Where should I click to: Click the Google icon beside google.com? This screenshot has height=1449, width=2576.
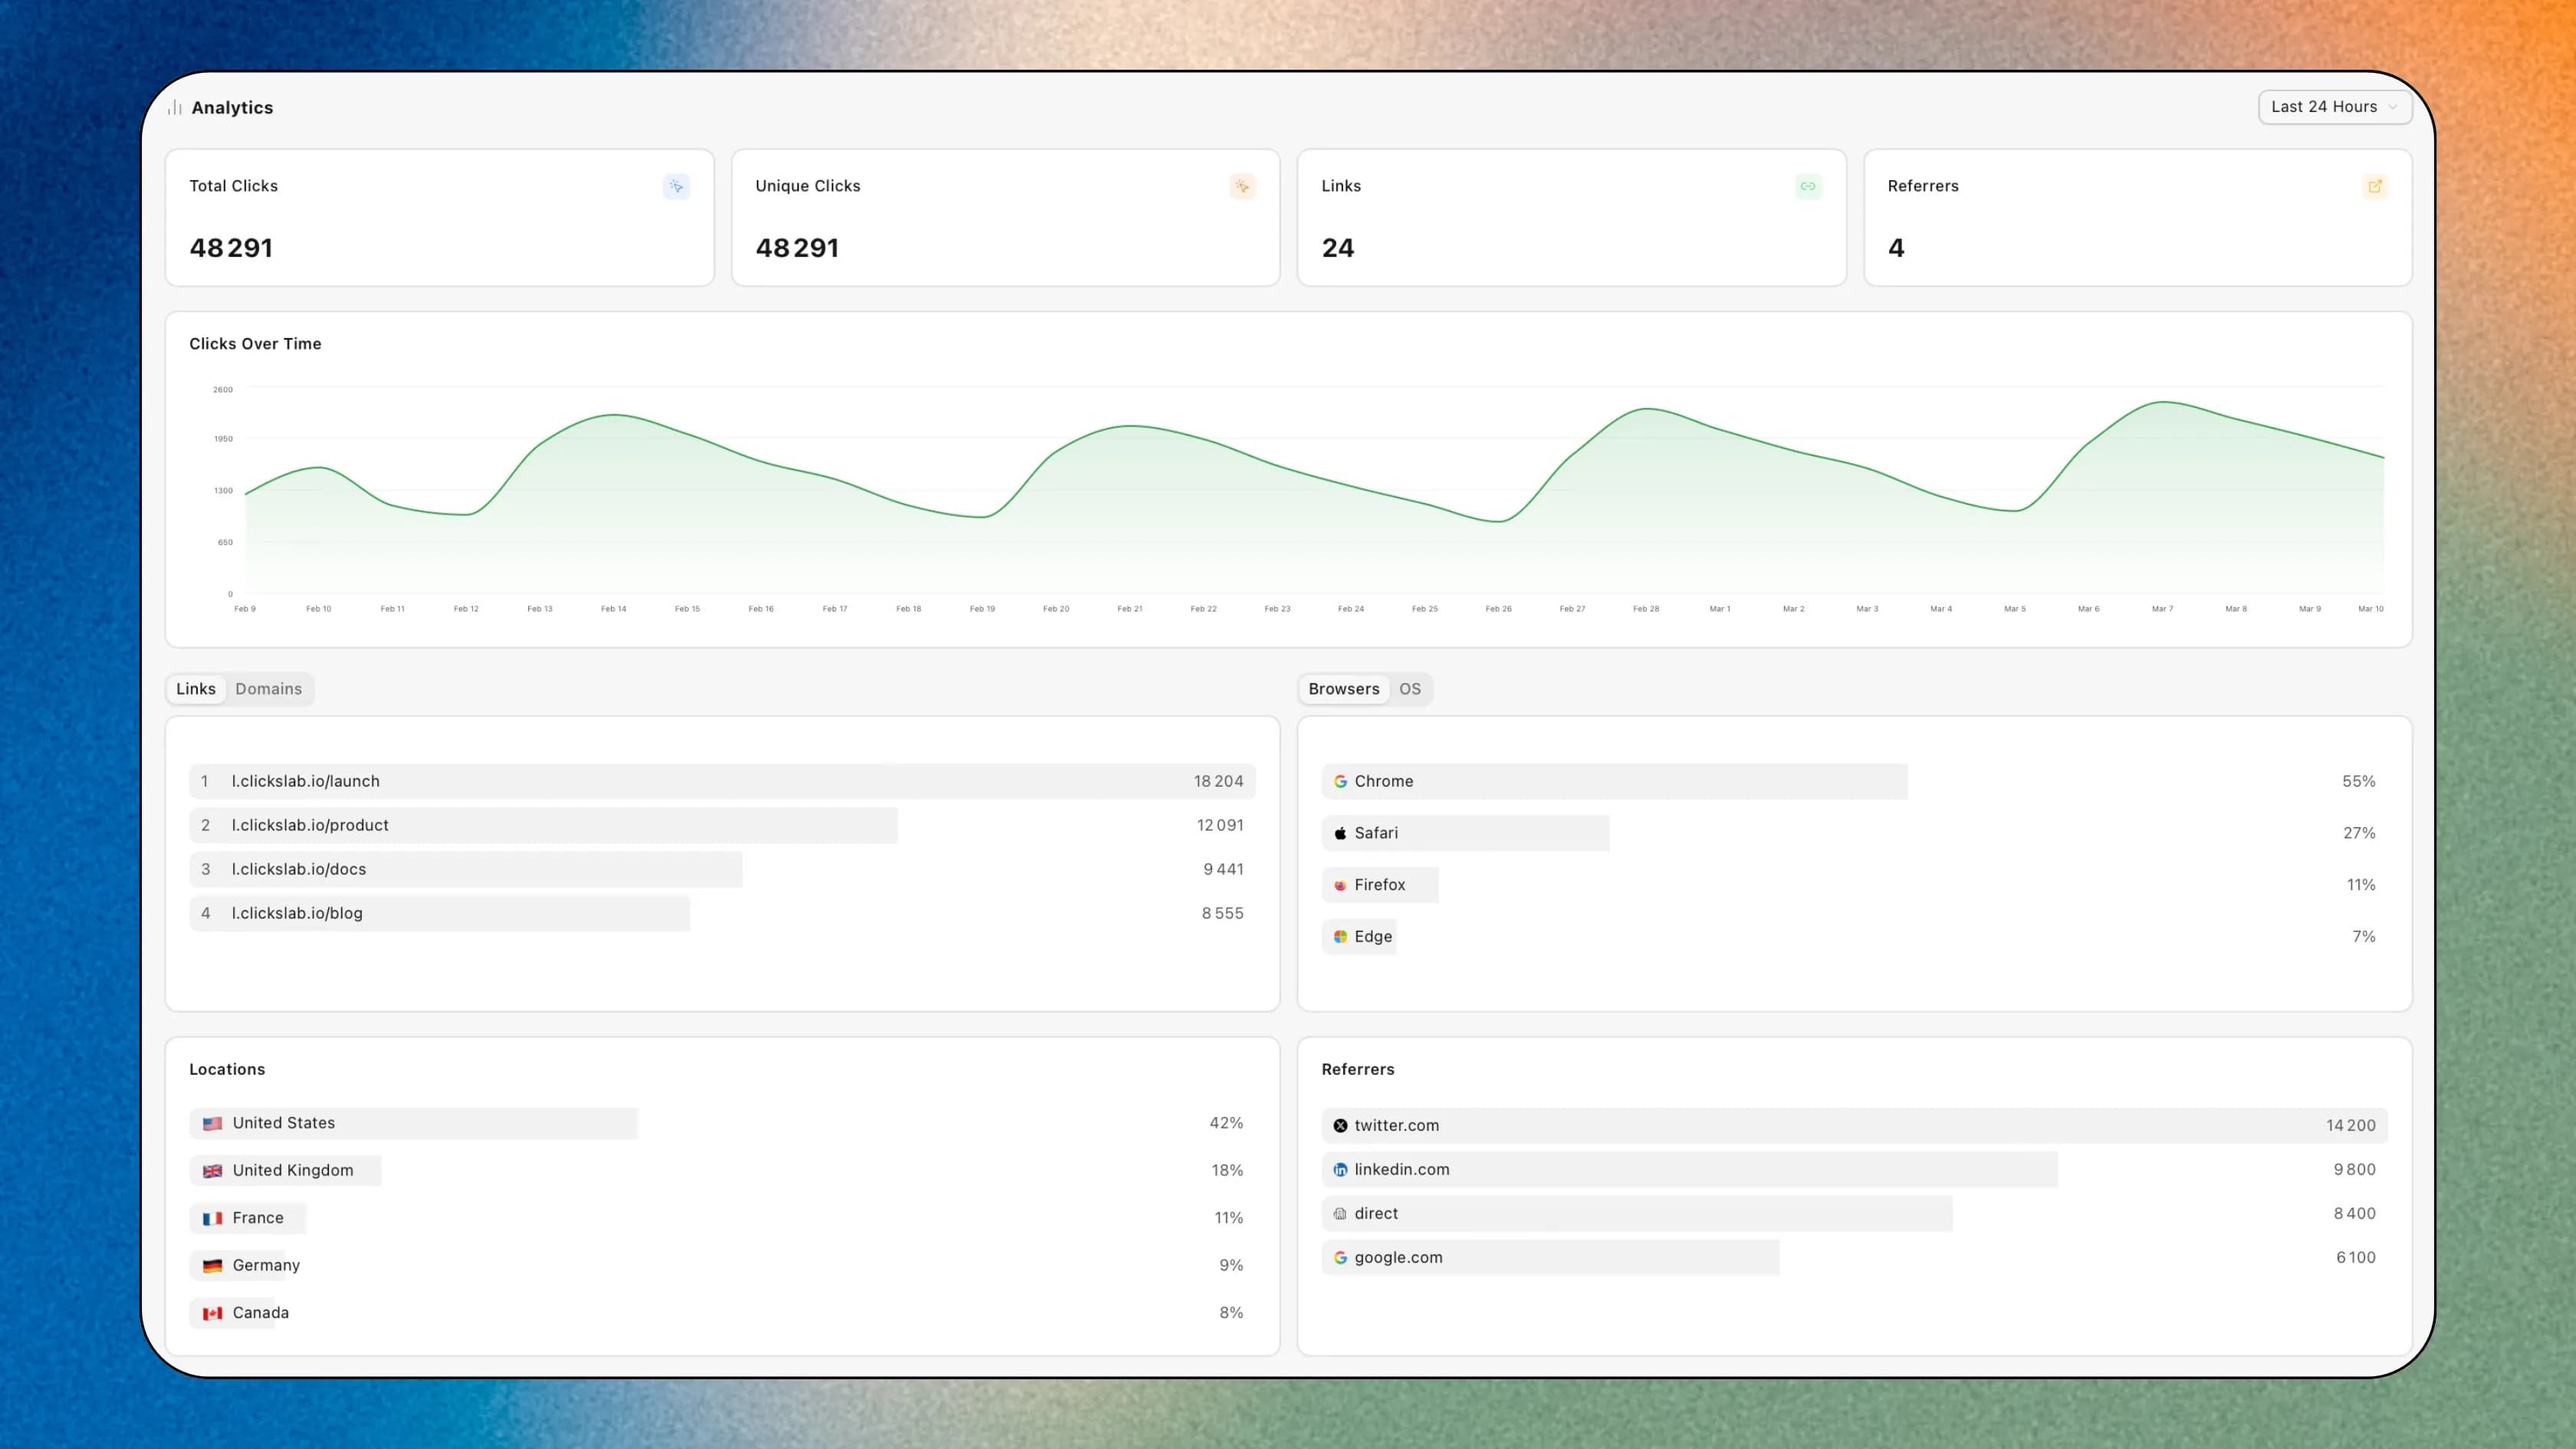[1340, 1257]
